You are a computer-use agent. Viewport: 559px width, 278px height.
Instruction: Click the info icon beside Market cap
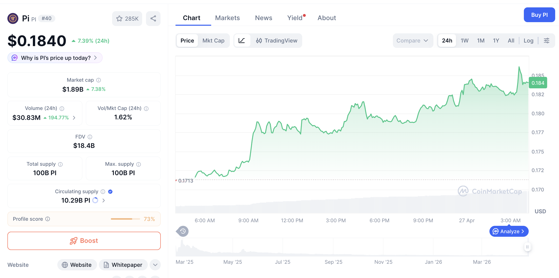pos(99,80)
